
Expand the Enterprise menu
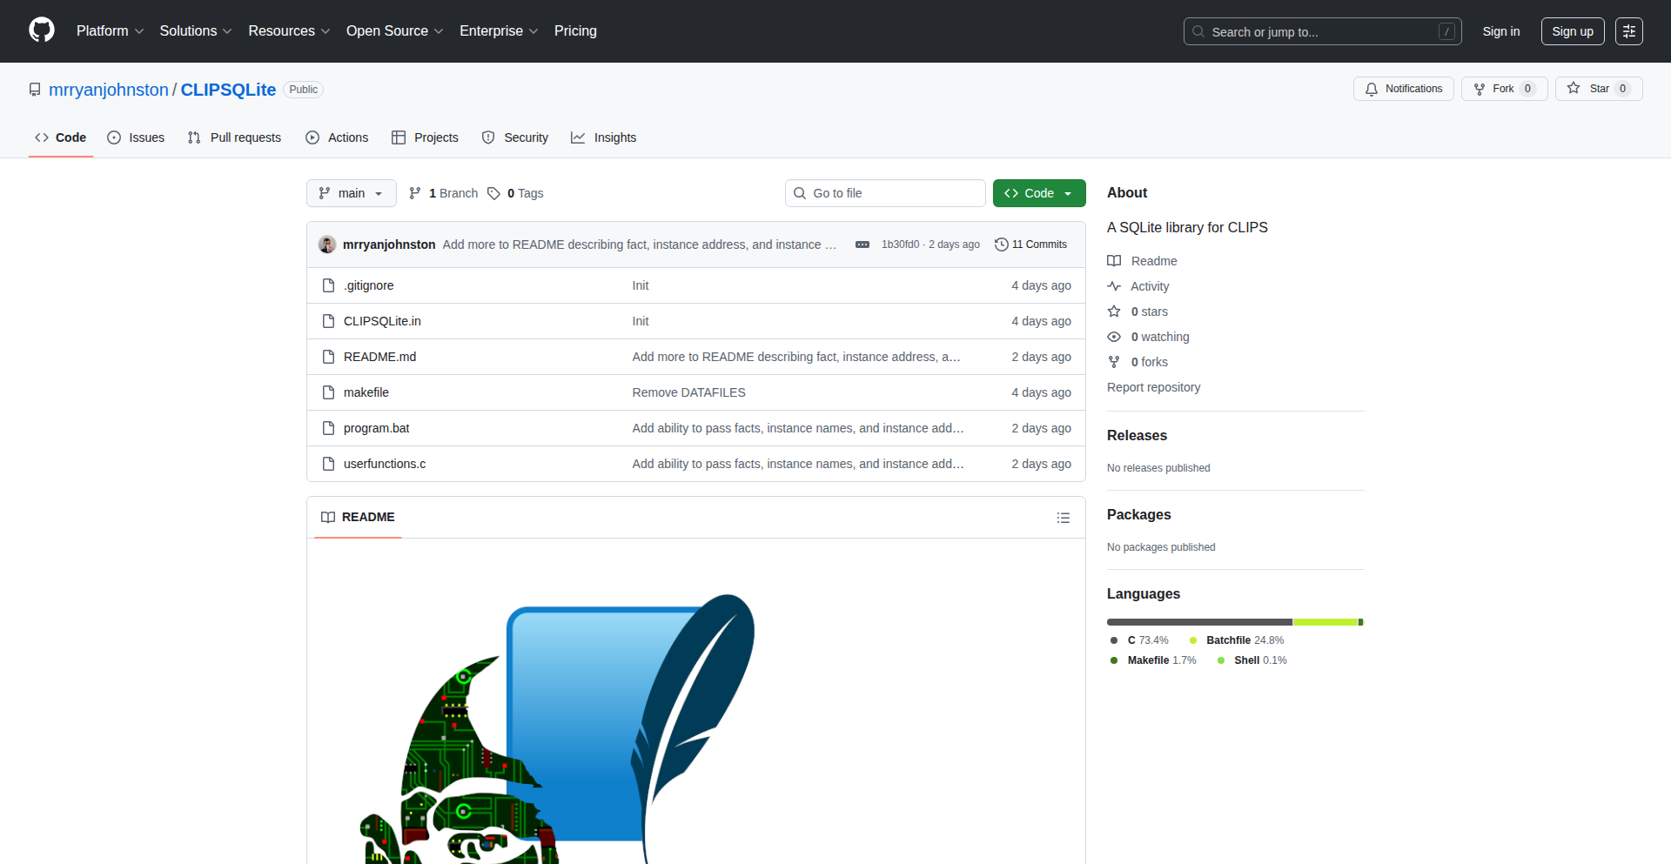coord(499,31)
